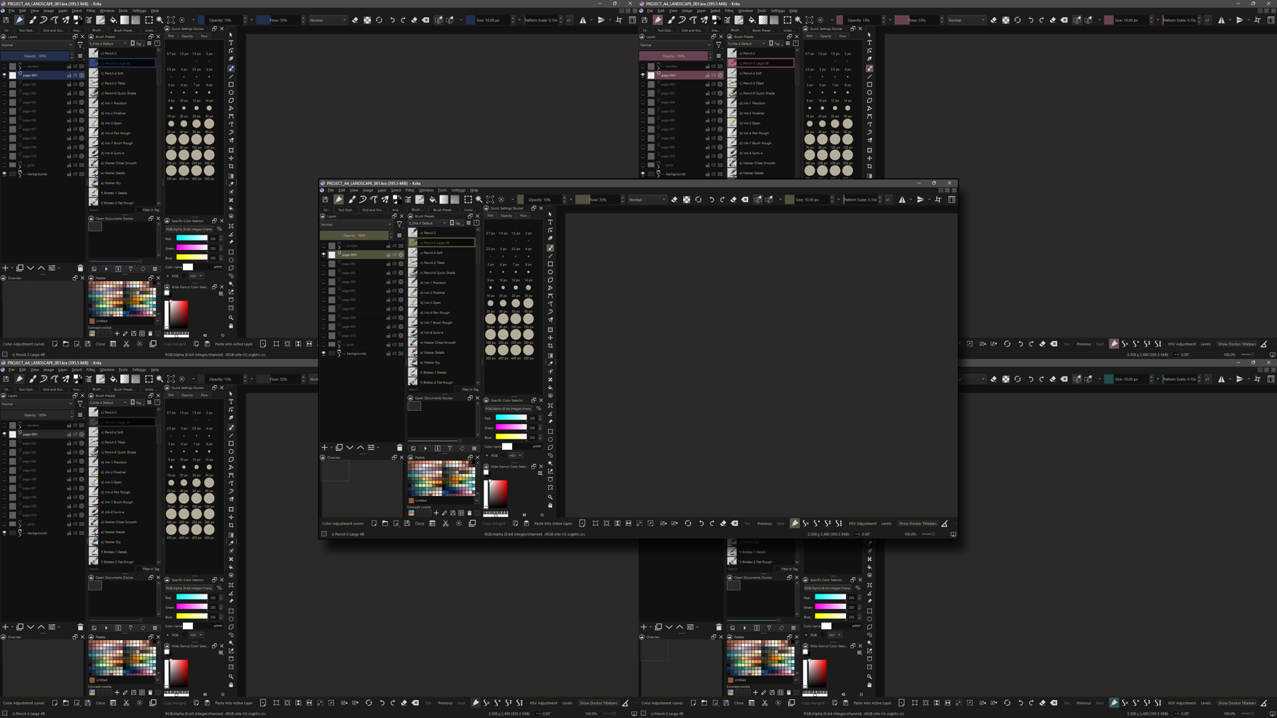This screenshot has width=1277, height=718.
Task: Open the Filter menu in the front window
Action: [x=410, y=190]
